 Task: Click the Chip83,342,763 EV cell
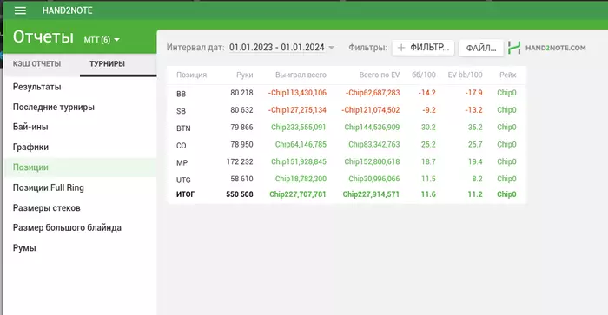click(374, 145)
